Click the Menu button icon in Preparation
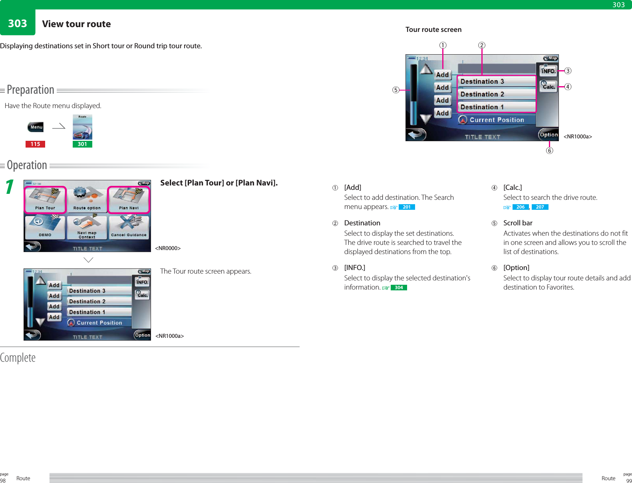Viewport: 632px width, 483px height. 36,127
